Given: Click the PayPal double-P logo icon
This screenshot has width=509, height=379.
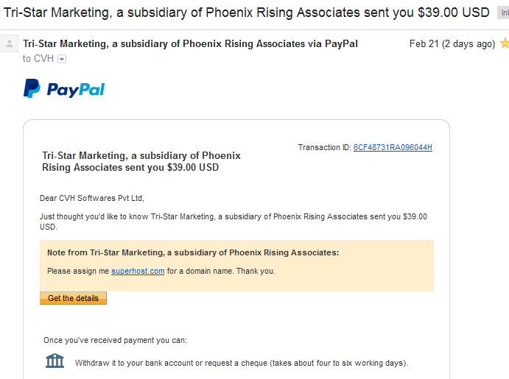Looking at the screenshot, I should coord(32,88).
